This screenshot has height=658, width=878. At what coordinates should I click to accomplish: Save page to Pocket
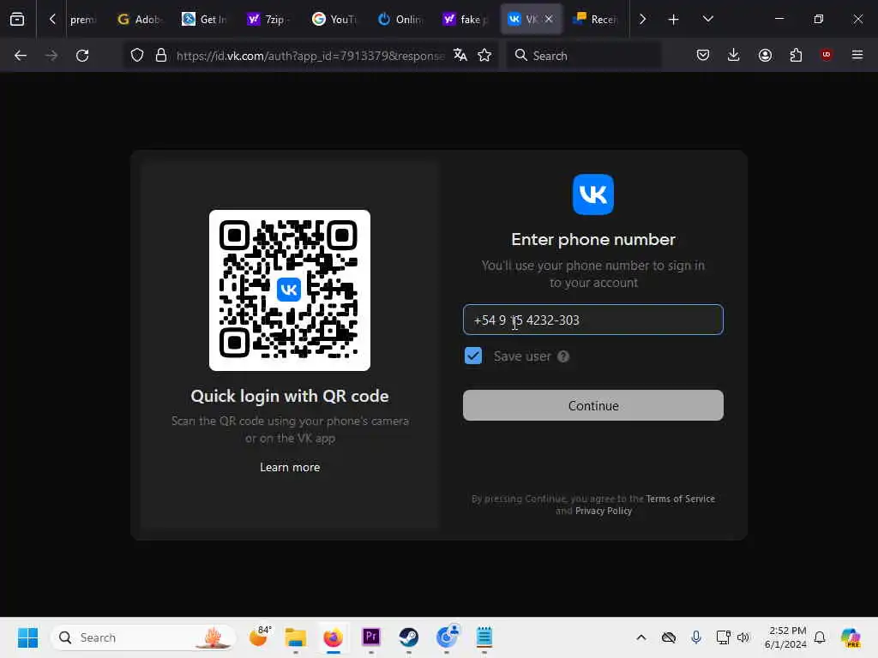[x=703, y=55]
